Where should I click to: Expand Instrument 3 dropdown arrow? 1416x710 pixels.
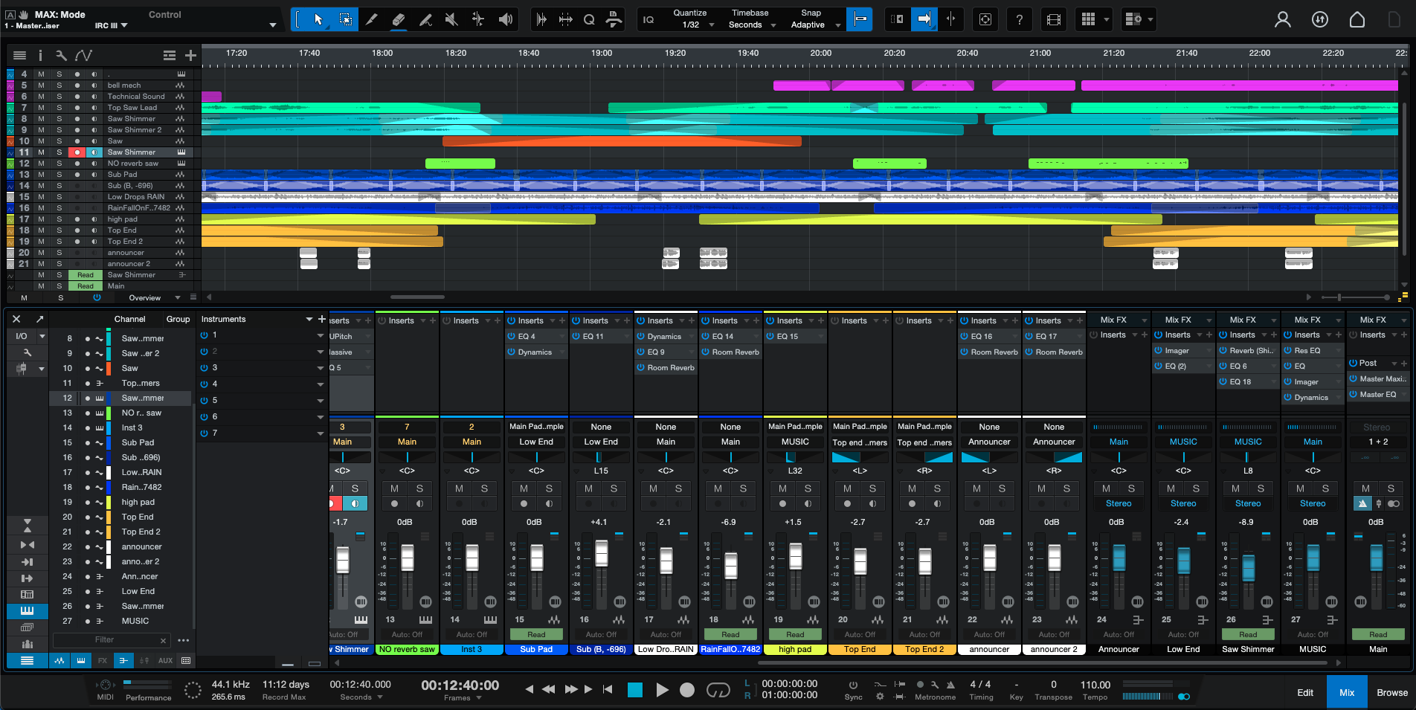[x=321, y=368]
